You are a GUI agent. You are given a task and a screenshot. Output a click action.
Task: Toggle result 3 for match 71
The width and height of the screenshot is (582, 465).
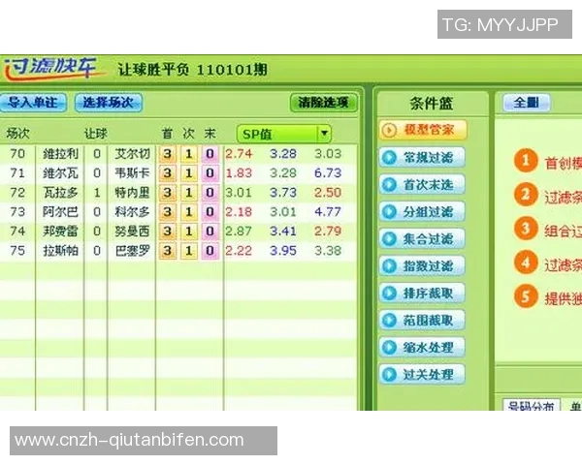(x=168, y=172)
